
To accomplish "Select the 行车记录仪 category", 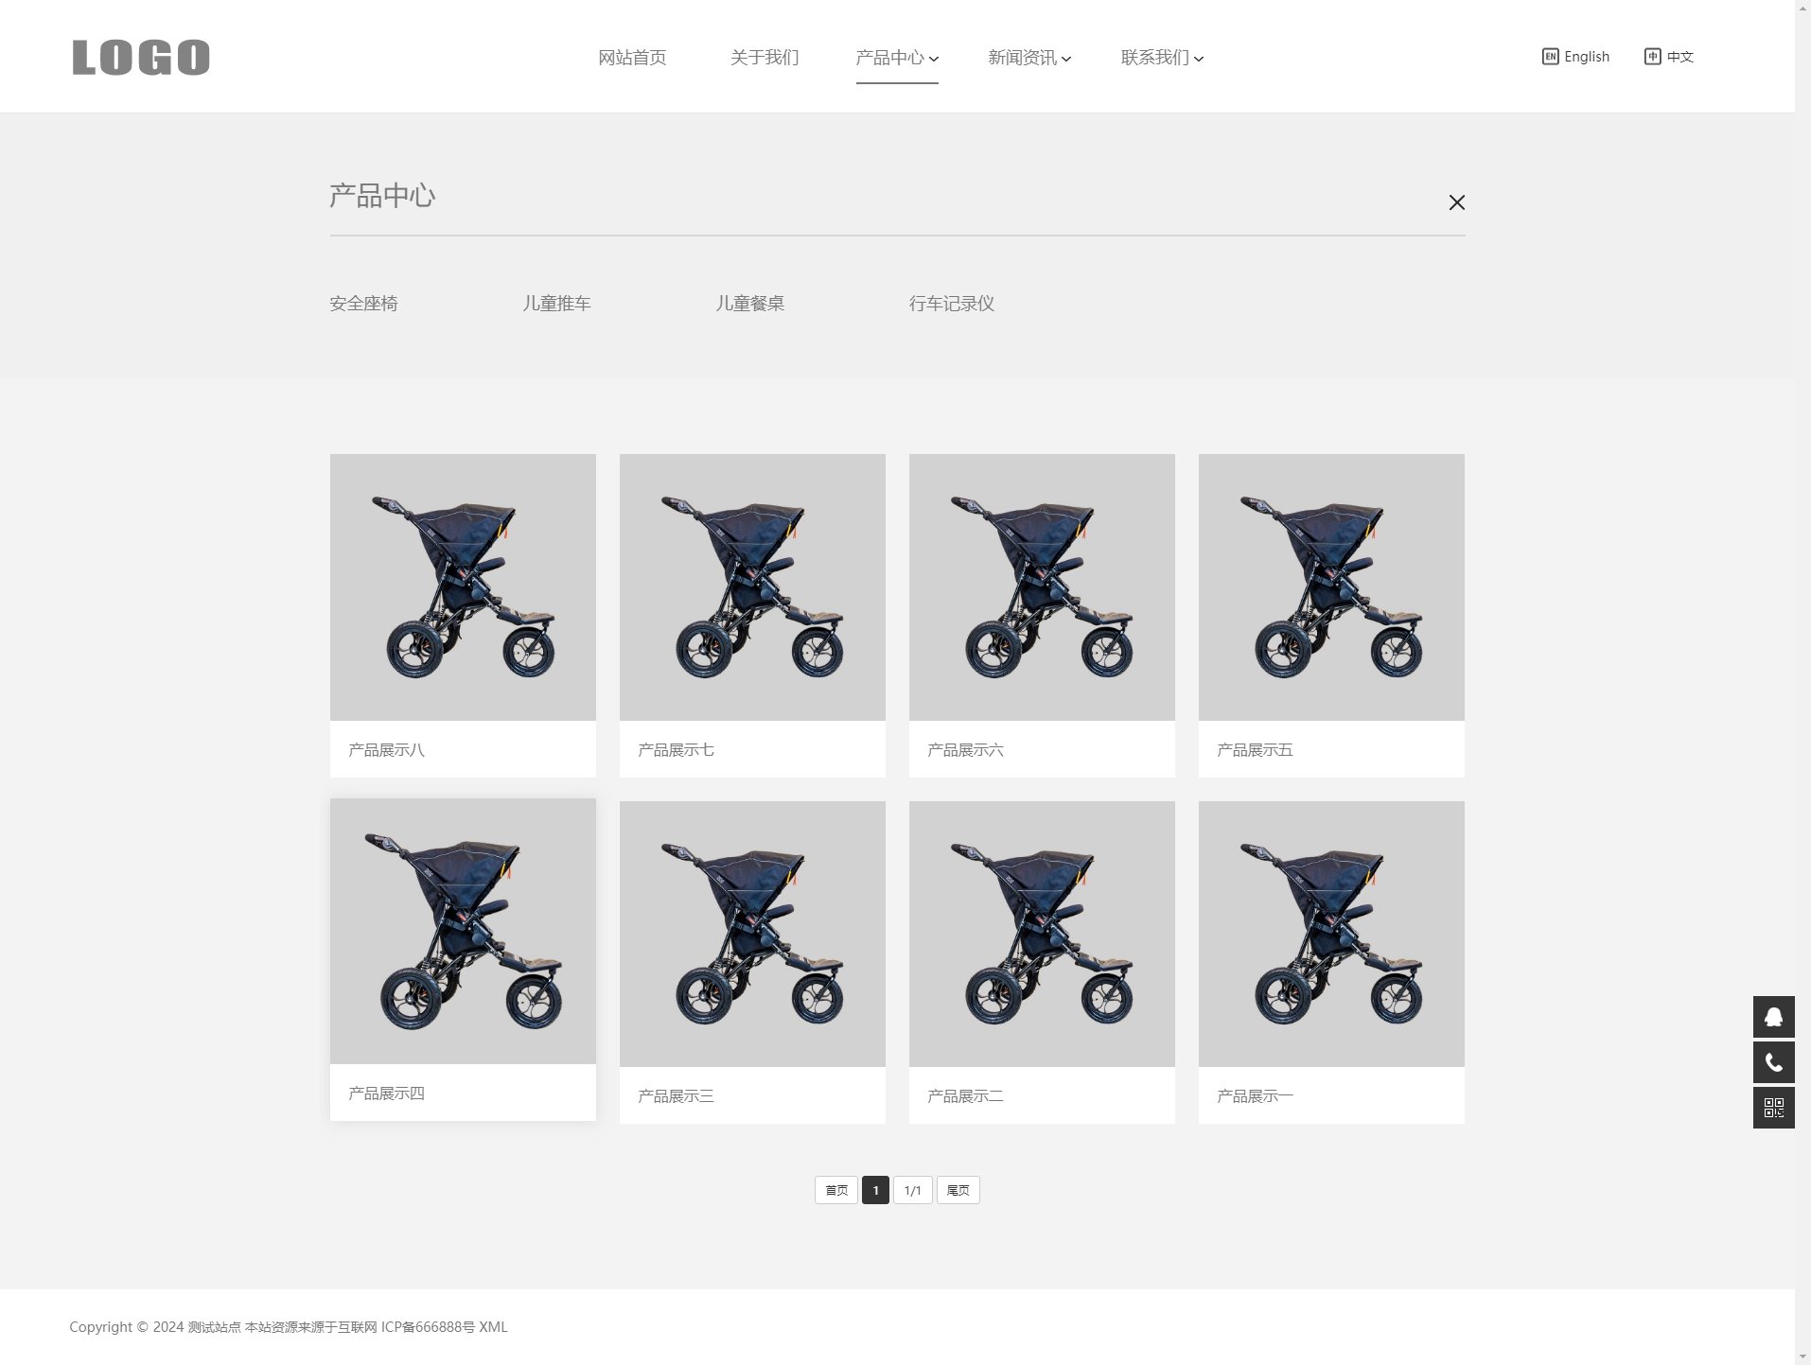I will [x=952, y=304].
